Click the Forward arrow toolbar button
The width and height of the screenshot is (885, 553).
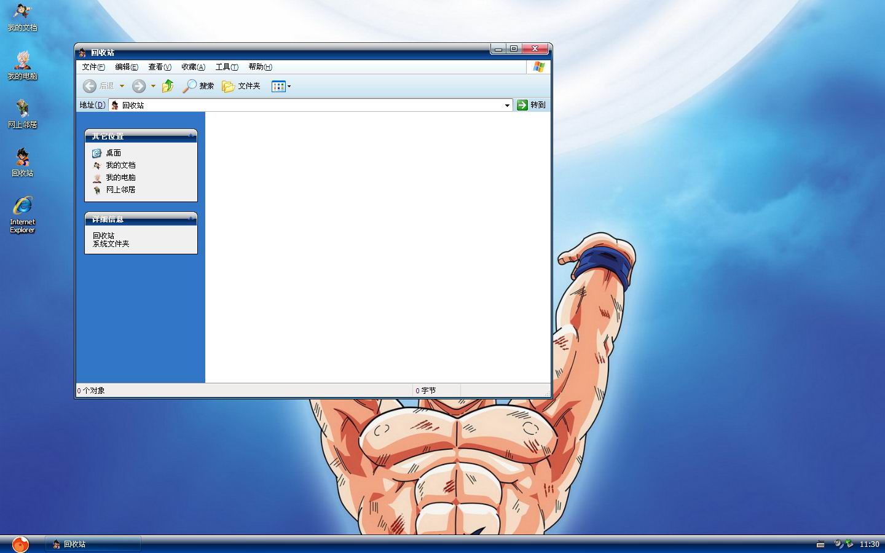tap(139, 86)
